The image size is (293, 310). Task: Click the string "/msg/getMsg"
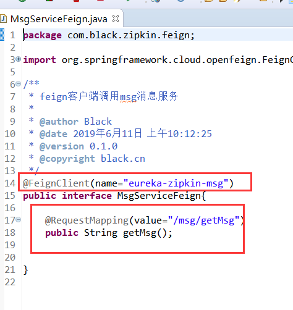(203, 220)
